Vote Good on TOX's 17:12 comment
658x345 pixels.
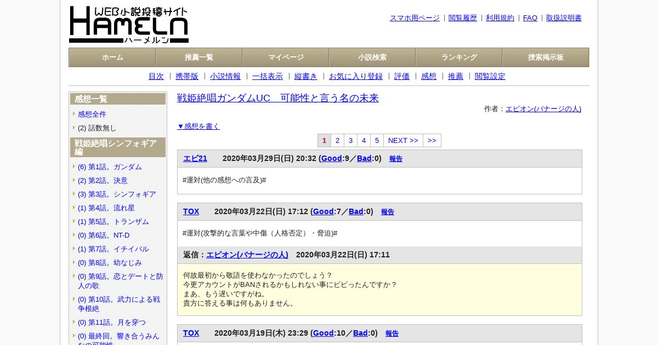[324, 212]
